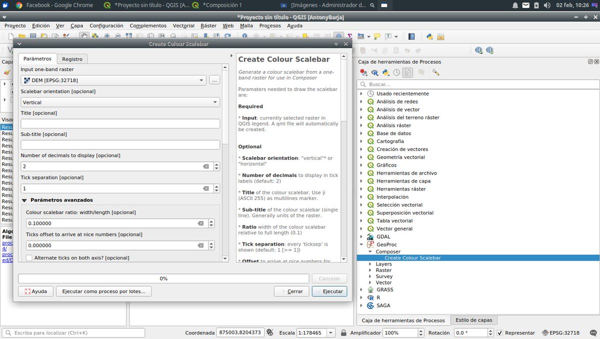Toggle the Representar render checkbox
600x339 pixels.
[500, 332]
